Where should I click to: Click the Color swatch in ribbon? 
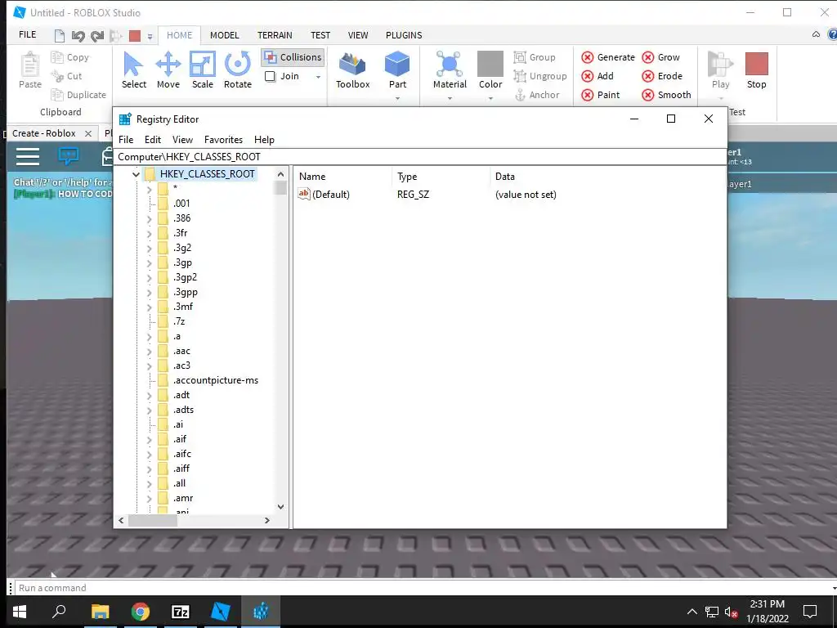coord(490,64)
